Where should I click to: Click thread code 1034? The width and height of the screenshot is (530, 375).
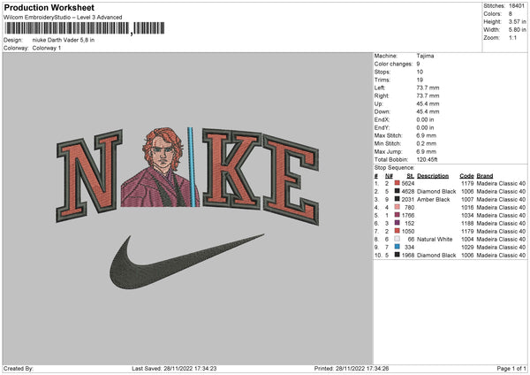[x=467, y=216]
